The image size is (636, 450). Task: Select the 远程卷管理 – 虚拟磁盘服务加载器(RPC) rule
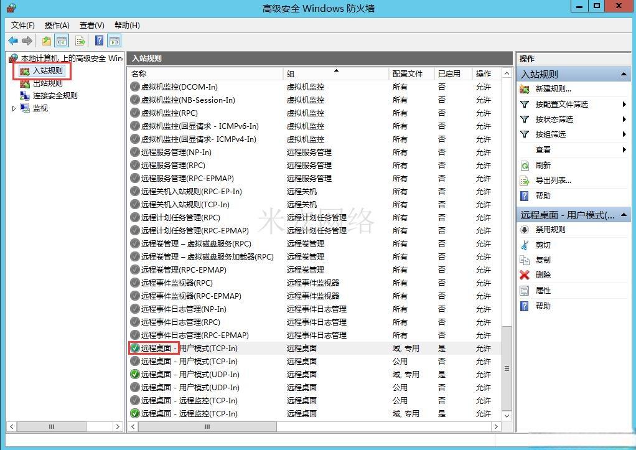coord(315,257)
